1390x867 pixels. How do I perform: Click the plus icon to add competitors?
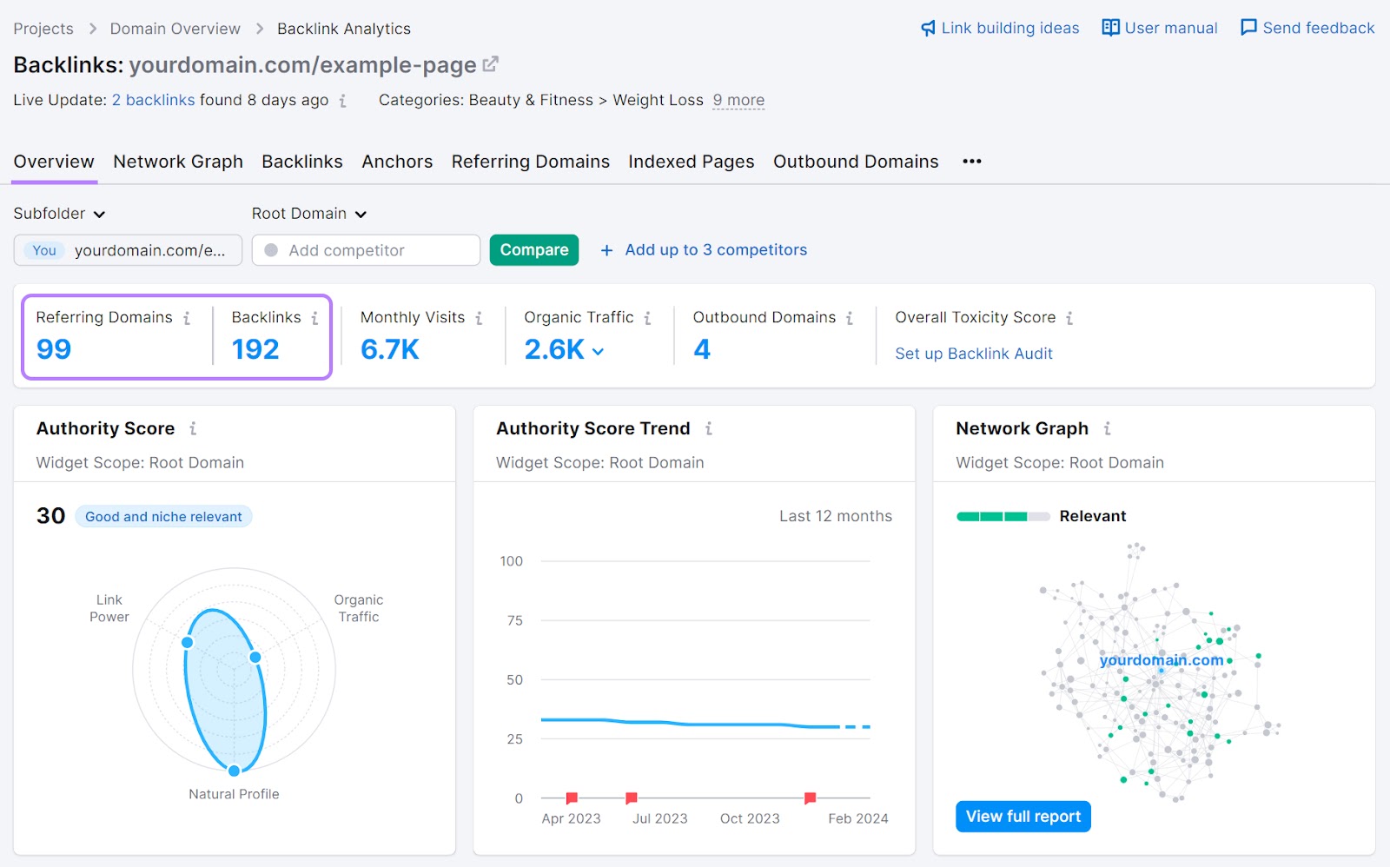pos(606,250)
